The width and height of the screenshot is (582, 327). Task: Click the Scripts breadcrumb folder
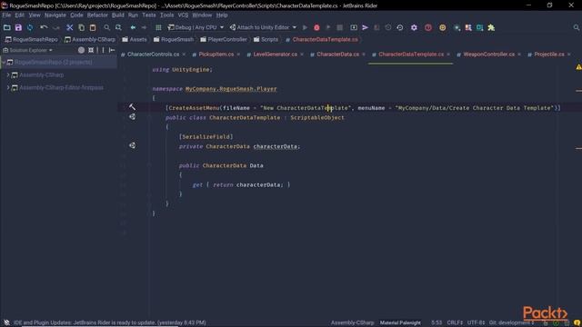coord(266,39)
